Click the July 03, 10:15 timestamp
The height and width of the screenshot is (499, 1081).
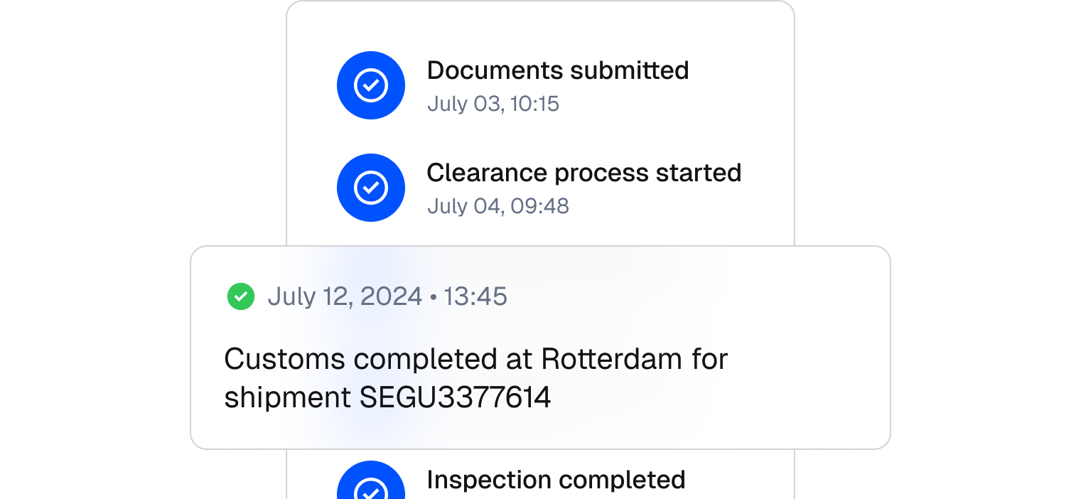[493, 104]
